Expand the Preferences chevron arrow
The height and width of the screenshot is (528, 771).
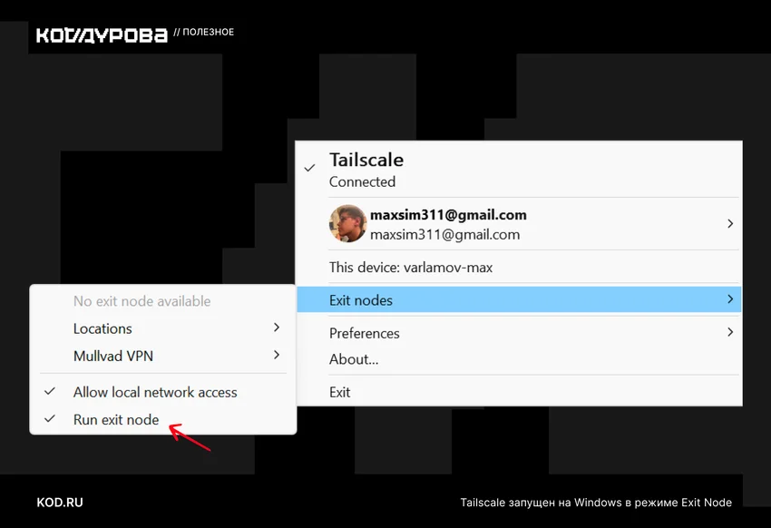pyautogui.click(x=730, y=332)
